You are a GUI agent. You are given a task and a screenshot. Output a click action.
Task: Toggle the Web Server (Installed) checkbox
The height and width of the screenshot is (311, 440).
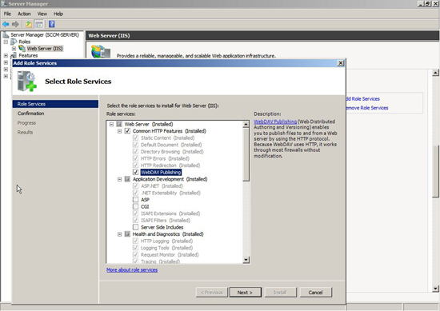tap(119, 124)
